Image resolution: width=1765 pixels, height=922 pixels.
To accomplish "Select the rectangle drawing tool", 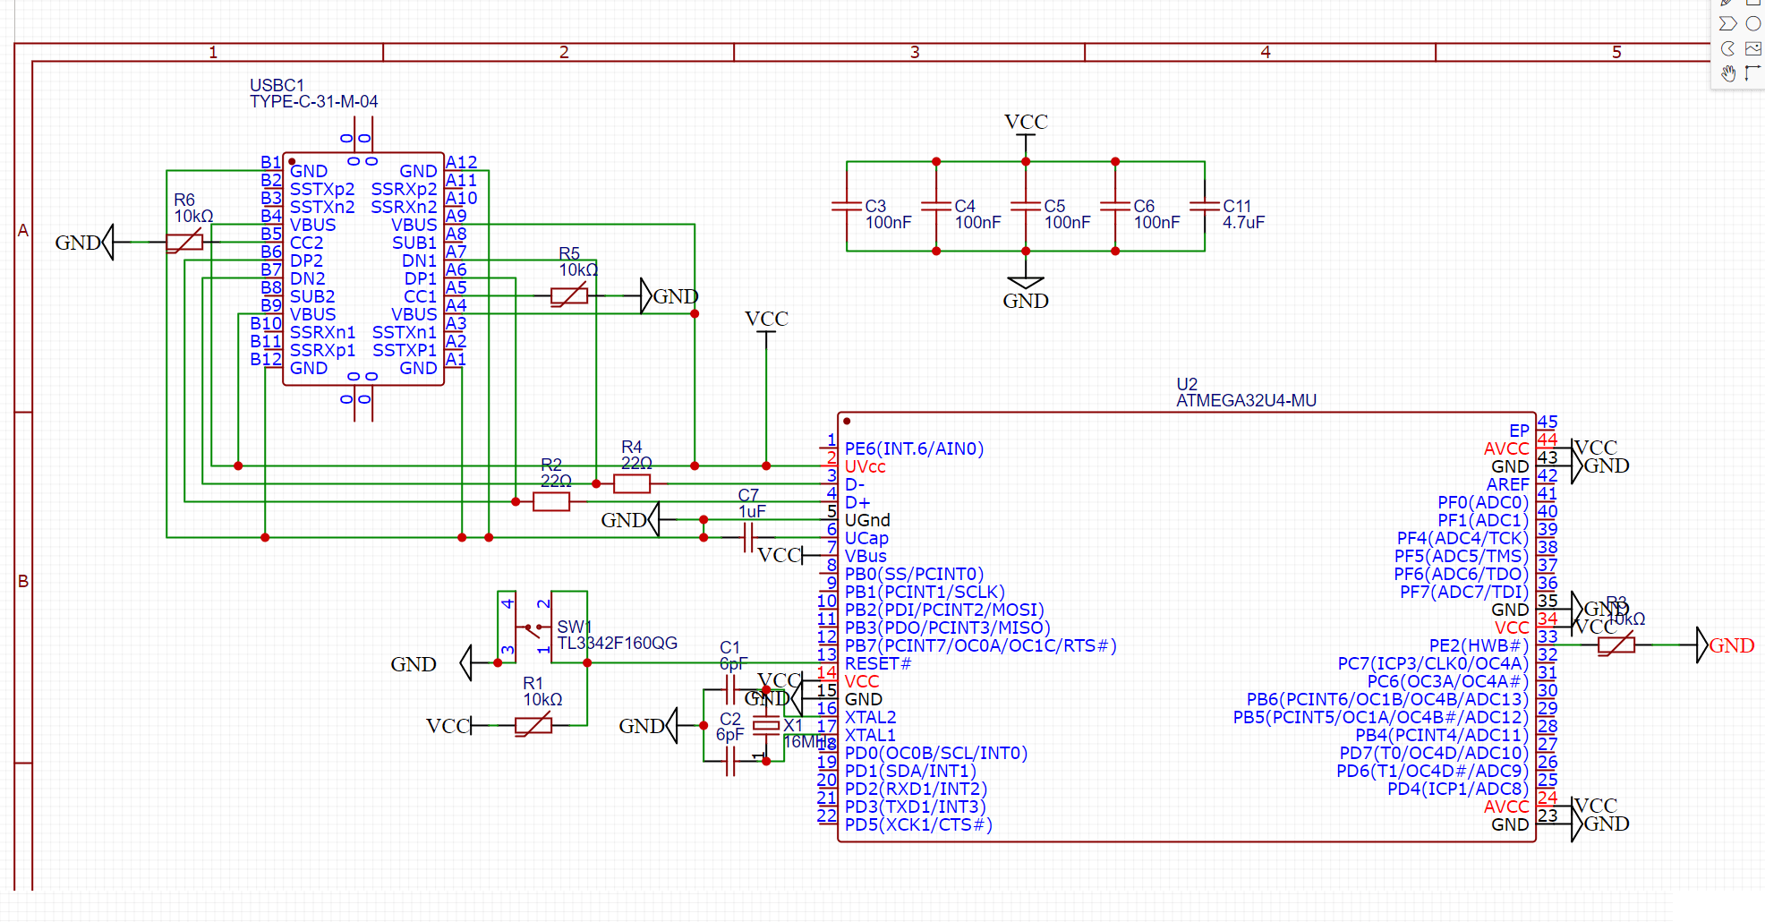I will [1752, 4].
